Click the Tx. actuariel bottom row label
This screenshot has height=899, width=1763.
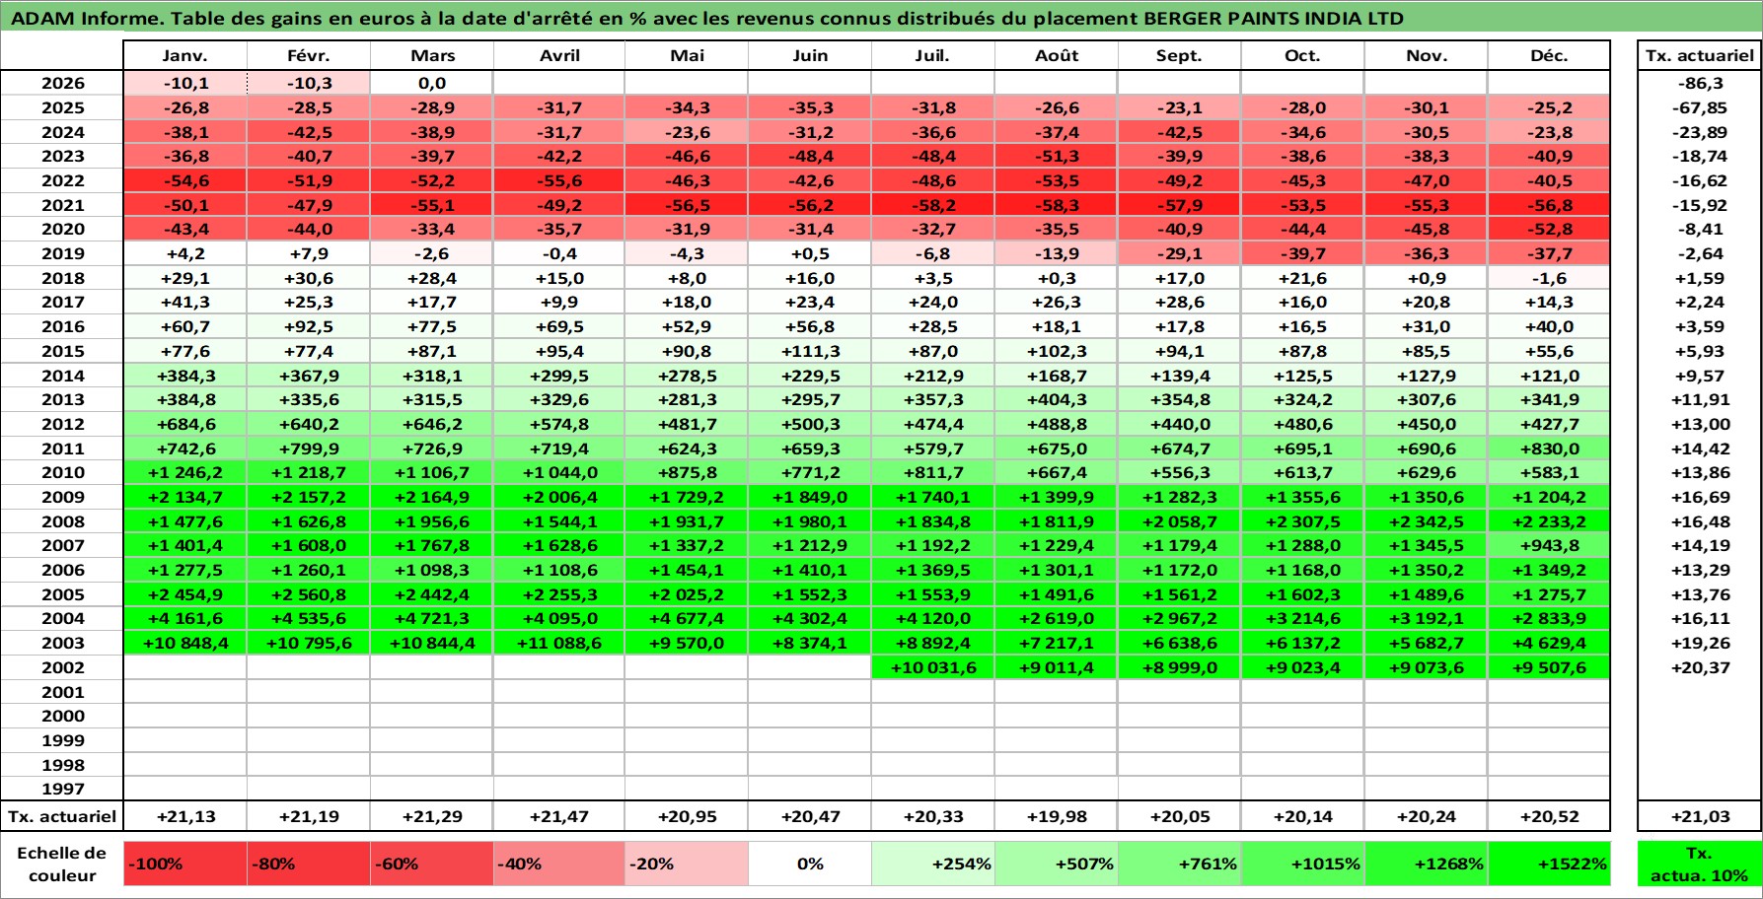tap(62, 816)
